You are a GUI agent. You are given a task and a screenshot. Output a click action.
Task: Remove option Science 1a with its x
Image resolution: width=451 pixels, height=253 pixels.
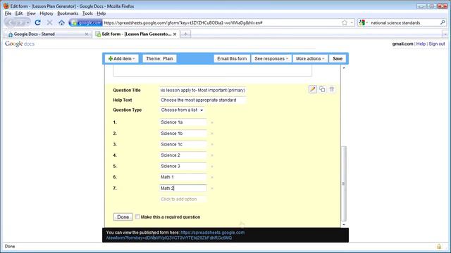(x=212, y=122)
